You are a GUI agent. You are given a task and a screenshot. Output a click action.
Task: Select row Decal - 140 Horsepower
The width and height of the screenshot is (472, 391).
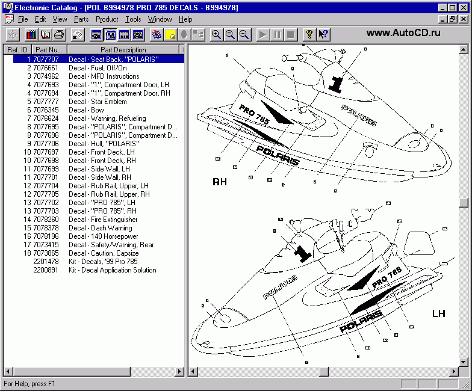(94, 236)
